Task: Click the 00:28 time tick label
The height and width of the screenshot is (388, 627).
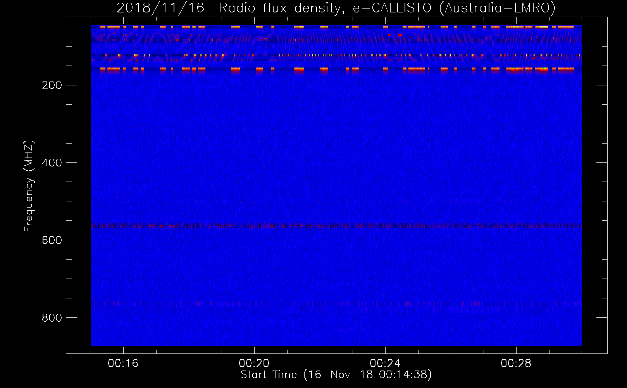Action: coord(516,364)
